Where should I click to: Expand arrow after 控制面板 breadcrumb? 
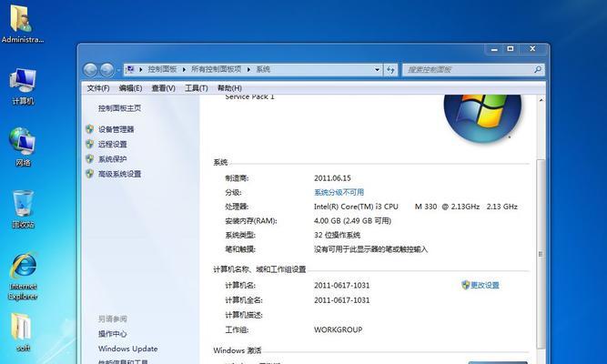click(184, 69)
